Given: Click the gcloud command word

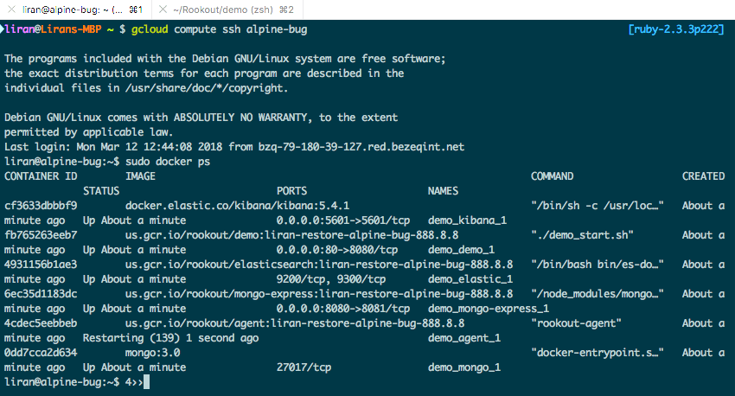Looking at the screenshot, I should point(150,29).
